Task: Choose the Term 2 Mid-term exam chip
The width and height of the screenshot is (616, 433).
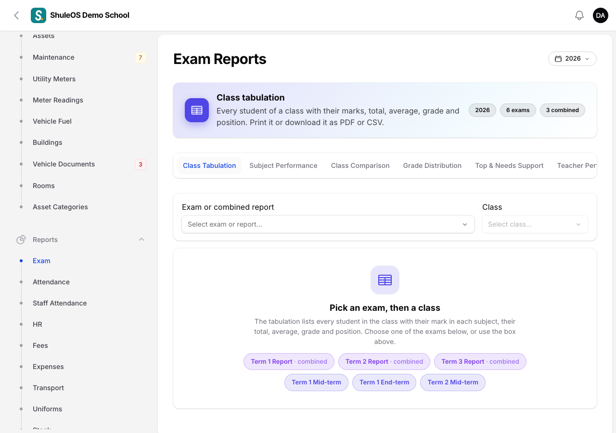Action: click(x=453, y=382)
